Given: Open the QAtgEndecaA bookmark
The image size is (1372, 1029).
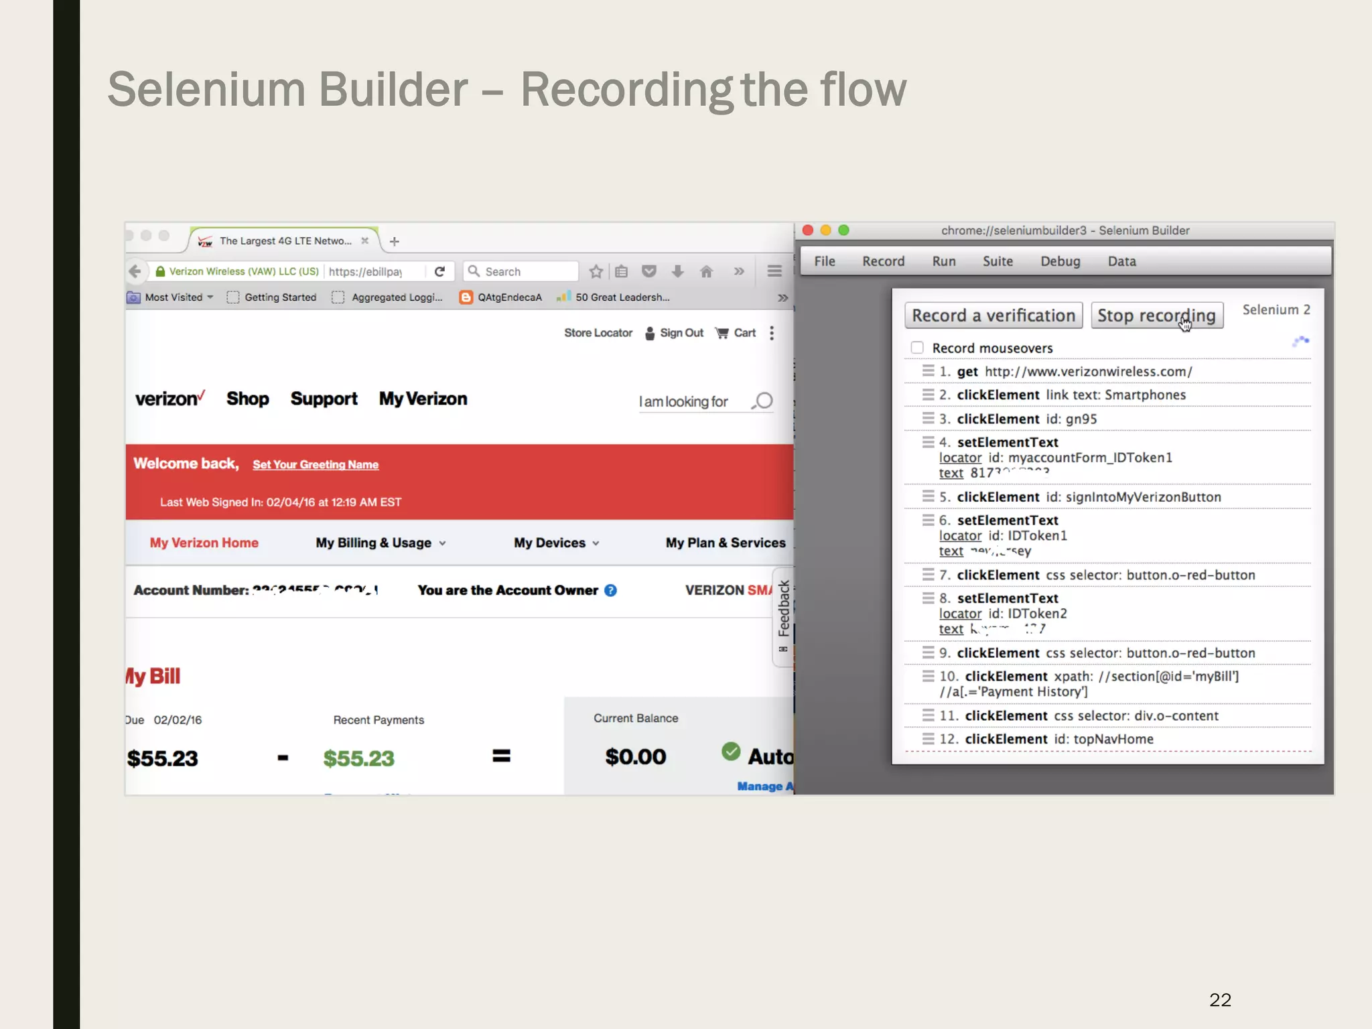Looking at the screenshot, I should pos(501,297).
